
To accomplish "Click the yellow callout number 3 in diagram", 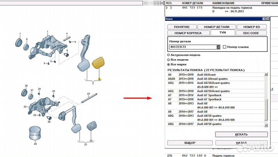I will coord(99,79).
